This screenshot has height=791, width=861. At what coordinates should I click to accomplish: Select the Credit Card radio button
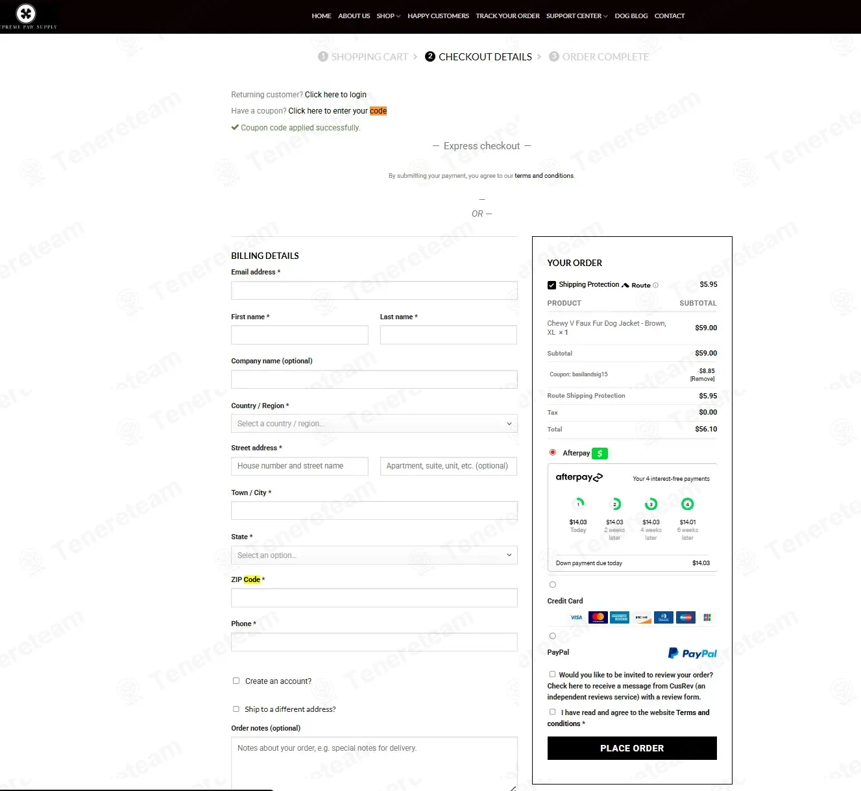click(553, 585)
